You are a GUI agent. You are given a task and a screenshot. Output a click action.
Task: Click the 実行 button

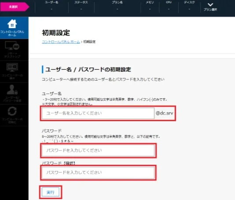(x=51, y=192)
